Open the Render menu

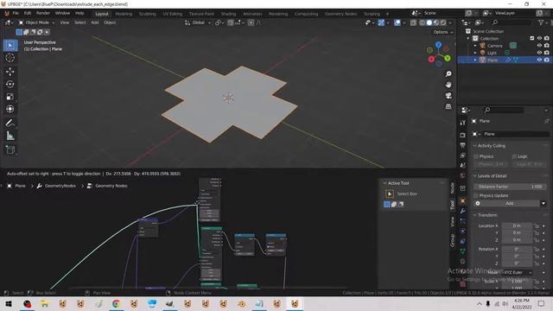click(43, 13)
